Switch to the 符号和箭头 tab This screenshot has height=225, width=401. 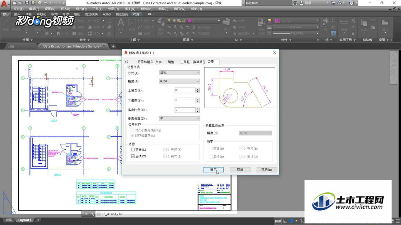pos(145,62)
